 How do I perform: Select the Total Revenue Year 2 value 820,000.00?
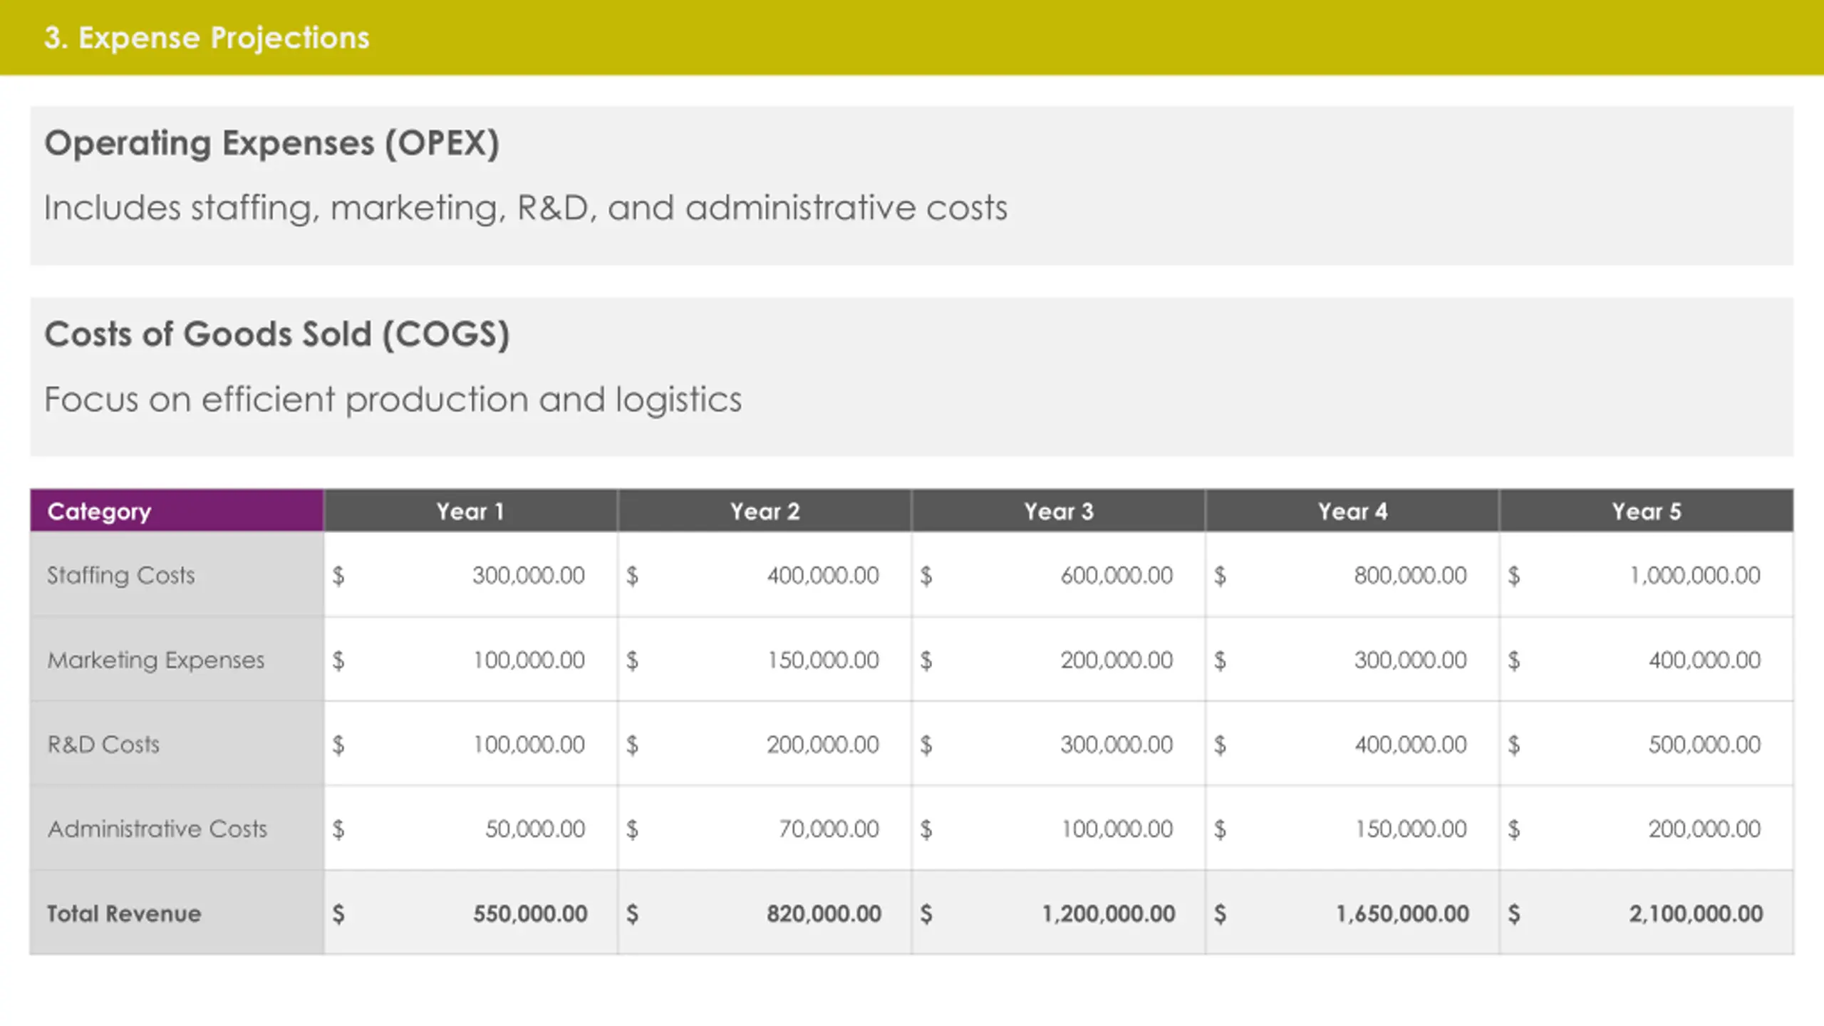click(824, 913)
